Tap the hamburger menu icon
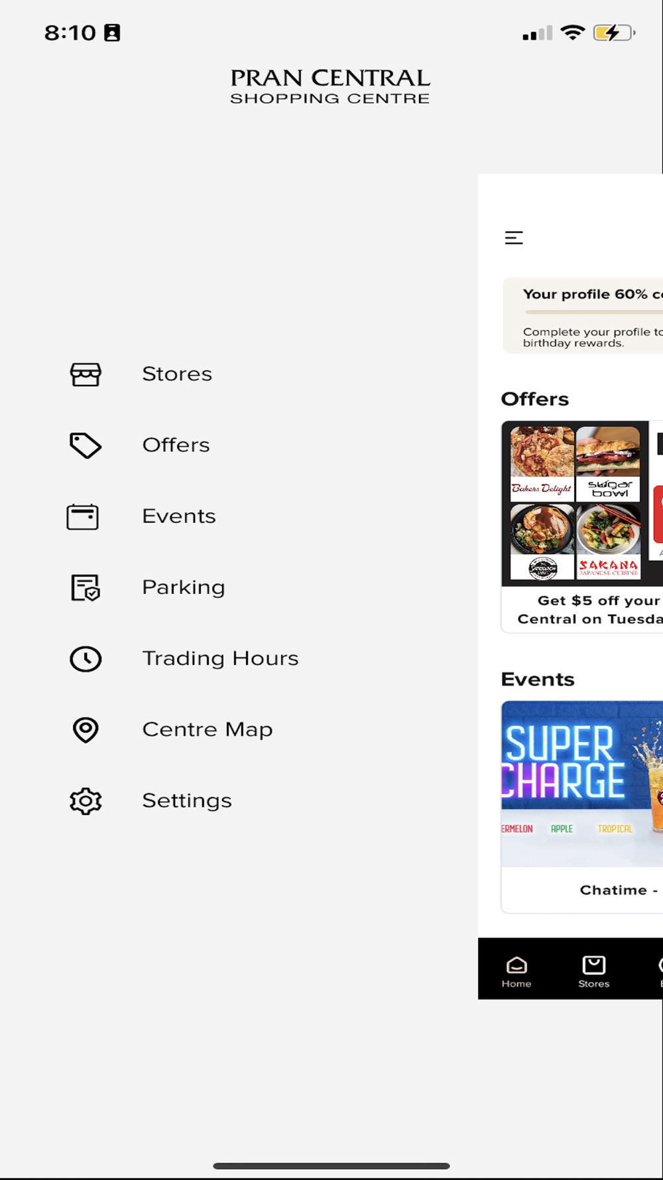 [x=514, y=238]
